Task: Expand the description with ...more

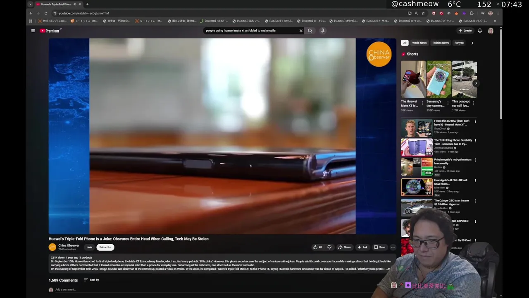Action: (388, 269)
